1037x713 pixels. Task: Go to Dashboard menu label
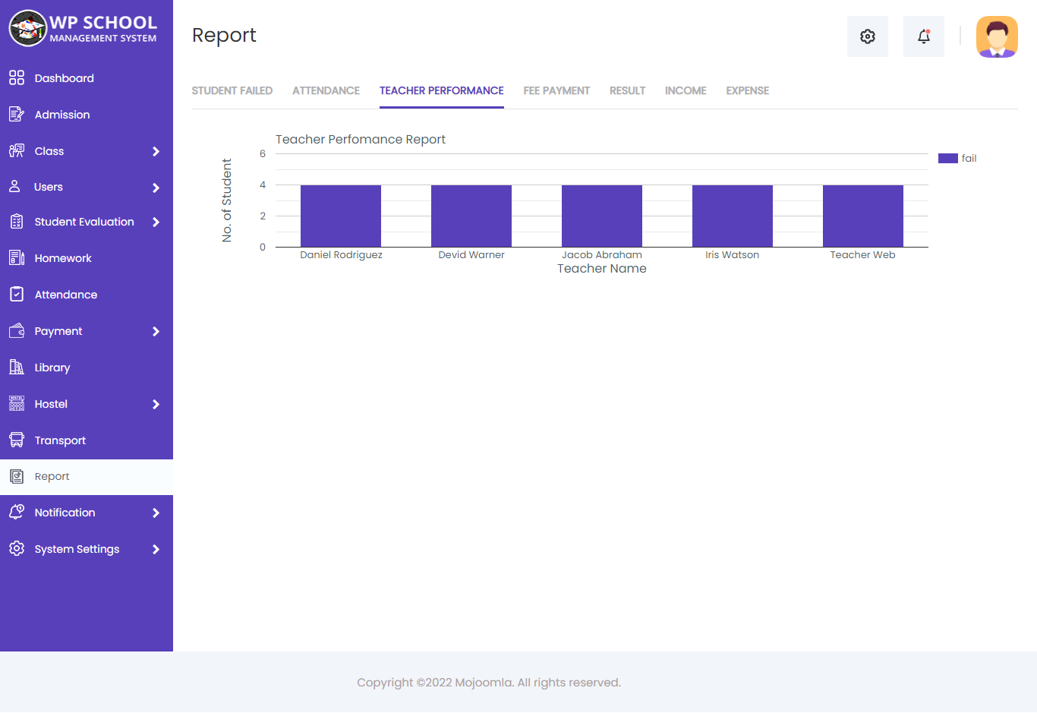(65, 78)
